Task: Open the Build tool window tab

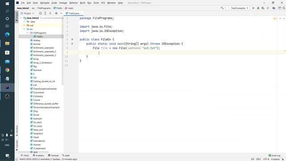Action: pos(66,156)
